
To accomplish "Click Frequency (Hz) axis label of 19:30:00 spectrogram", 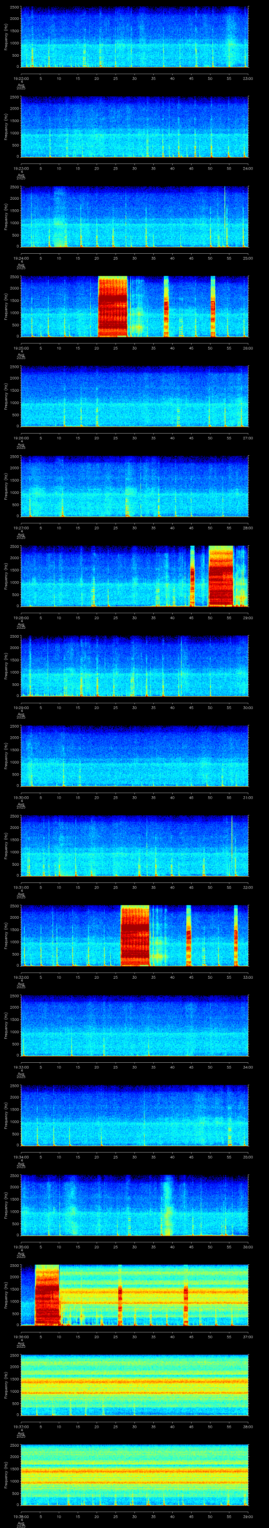I will [x=6, y=756].
